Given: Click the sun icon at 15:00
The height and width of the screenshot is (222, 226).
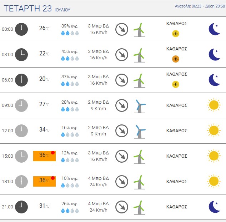Looking at the screenshot, I should [x=214, y=156].
